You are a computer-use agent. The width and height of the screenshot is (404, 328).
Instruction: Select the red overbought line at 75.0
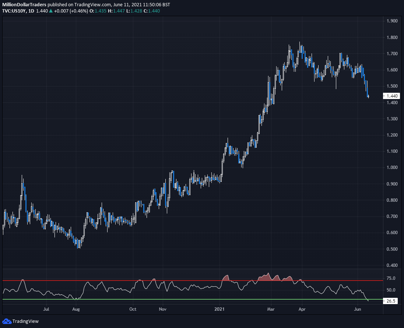[x=184, y=280]
